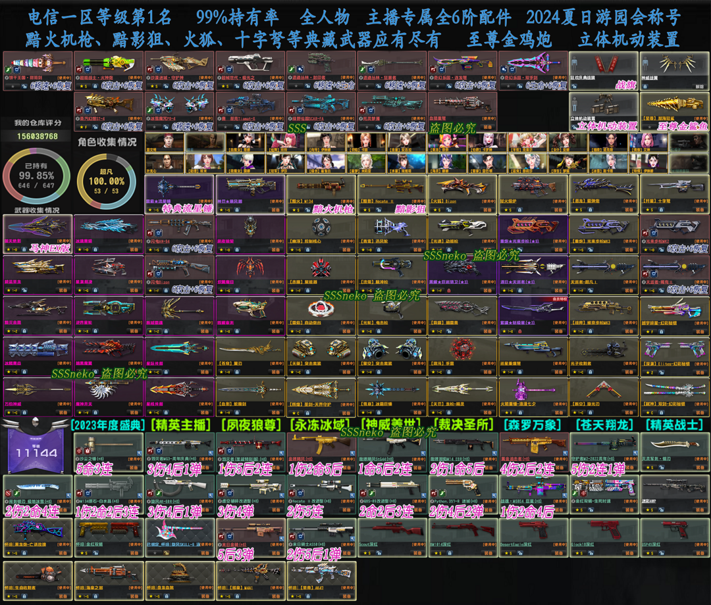Select the gold SMG labeled 1伤2命5后
This screenshot has height=605, width=711.
pos(321,452)
